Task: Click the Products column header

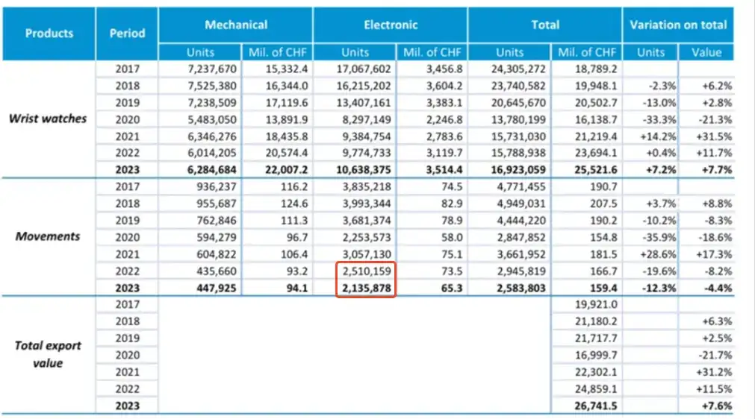Action: [49, 33]
